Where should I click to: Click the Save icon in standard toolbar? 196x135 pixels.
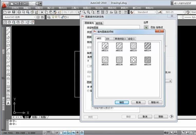[14, 12]
